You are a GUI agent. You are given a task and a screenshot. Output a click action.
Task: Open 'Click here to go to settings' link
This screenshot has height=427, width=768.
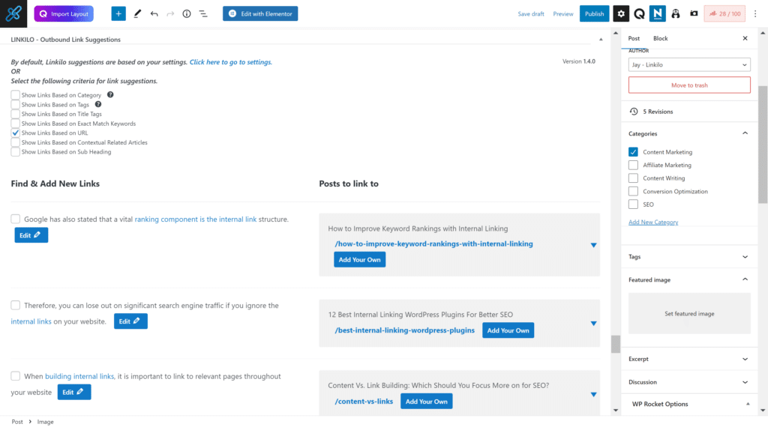click(x=231, y=62)
